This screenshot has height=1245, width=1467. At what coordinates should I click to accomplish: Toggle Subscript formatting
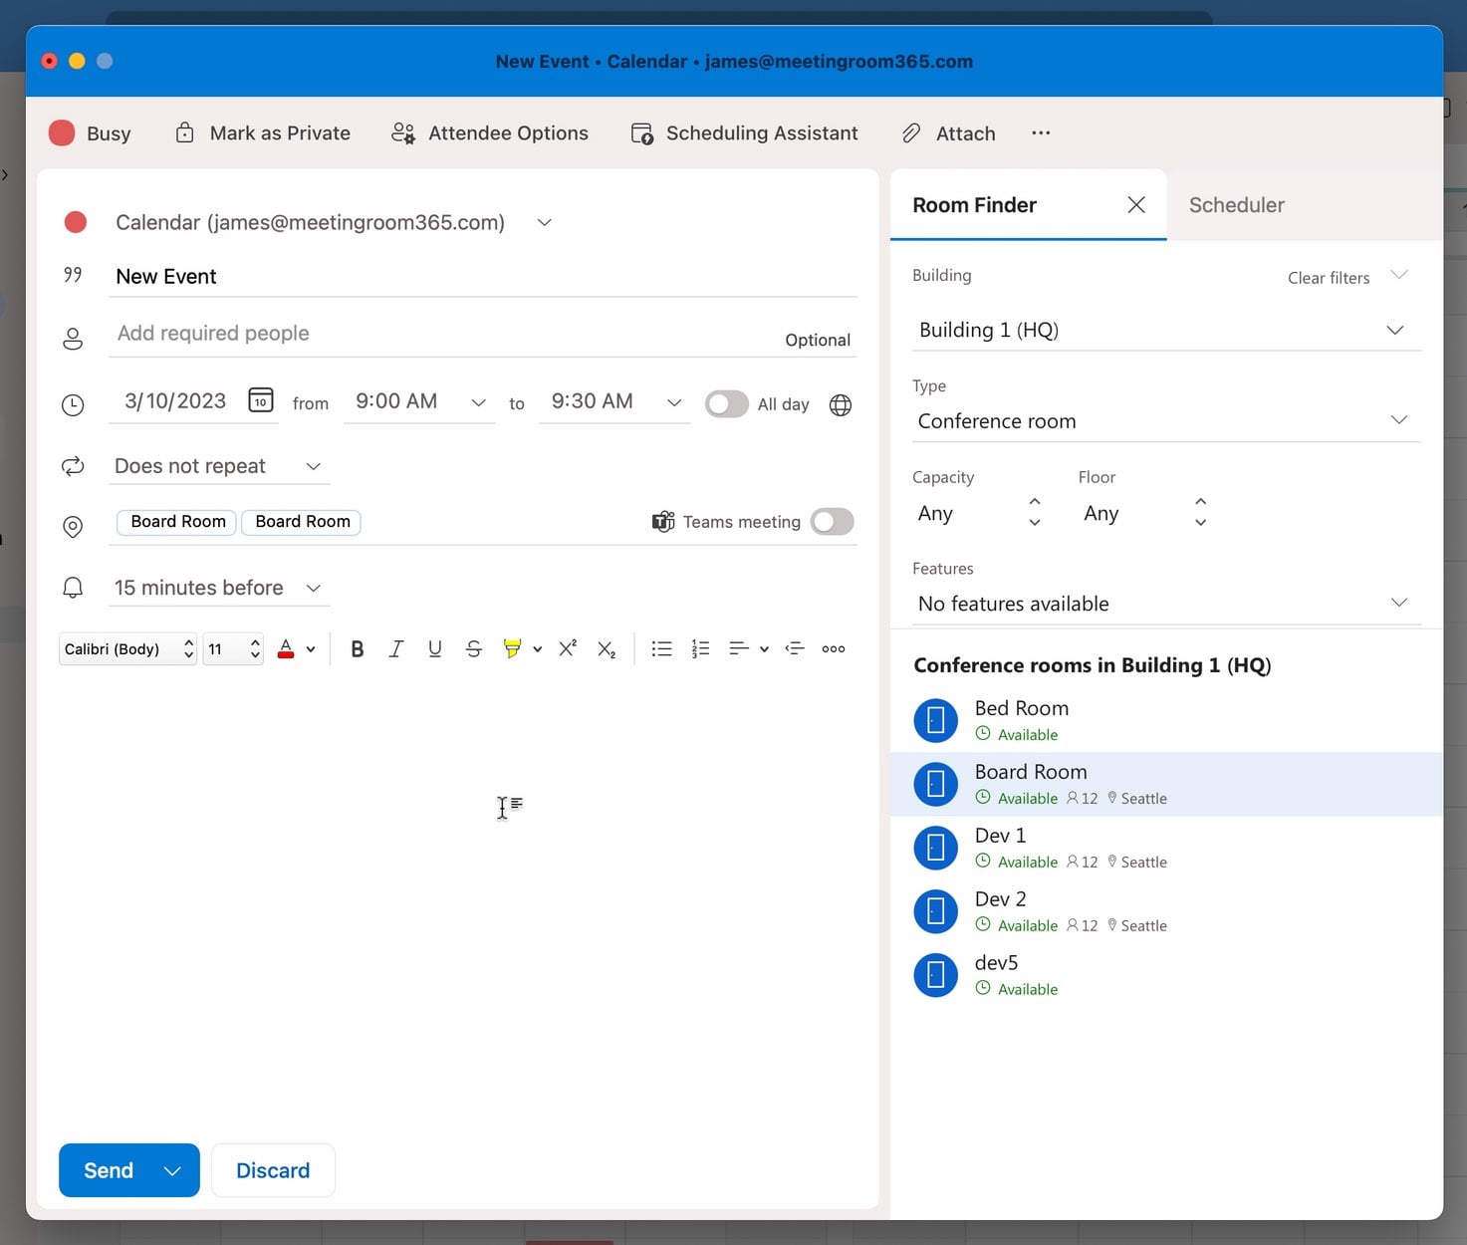click(x=607, y=649)
